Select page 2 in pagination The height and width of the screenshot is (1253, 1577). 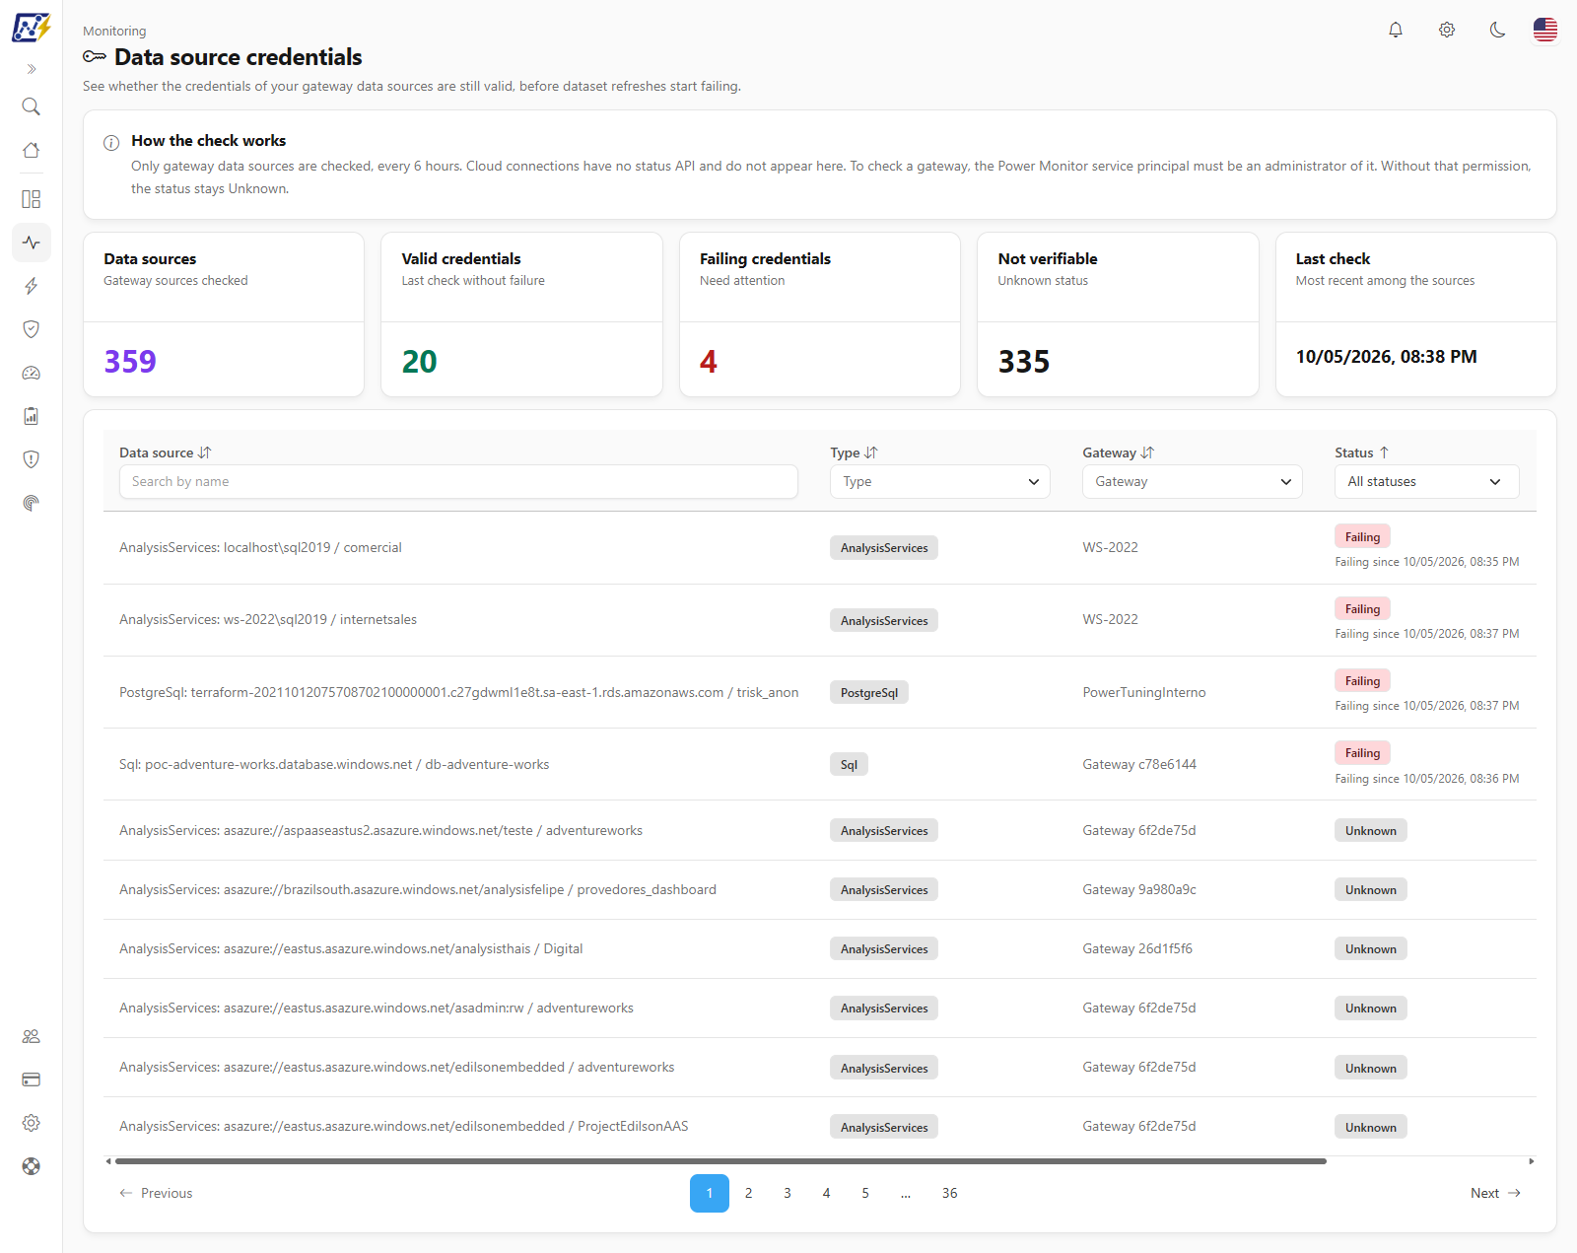[x=749, y=1193]
